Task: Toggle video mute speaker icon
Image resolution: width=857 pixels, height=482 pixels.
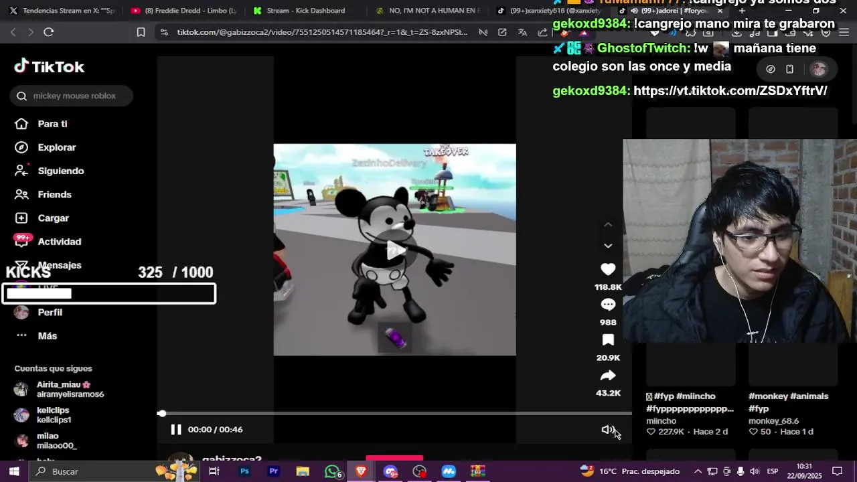Action: pyautogui.click(x=607, y=430)
